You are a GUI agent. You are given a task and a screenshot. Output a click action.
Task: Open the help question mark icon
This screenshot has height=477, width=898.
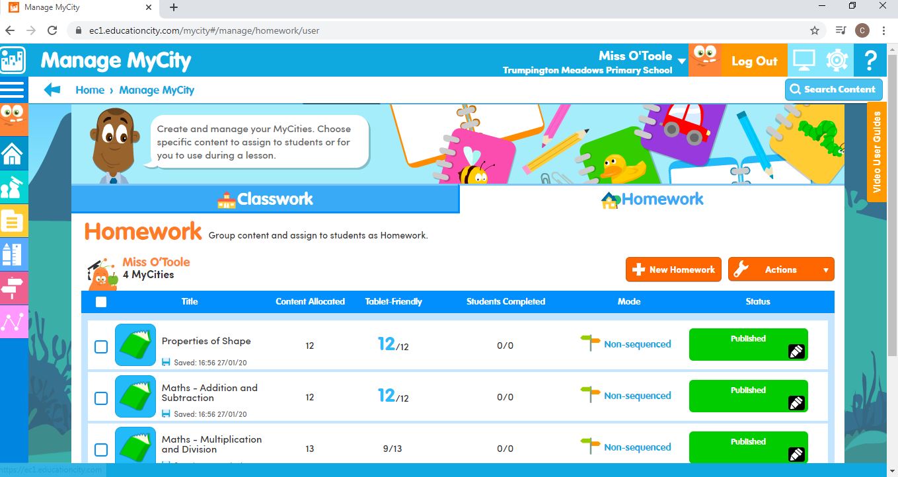870,61
